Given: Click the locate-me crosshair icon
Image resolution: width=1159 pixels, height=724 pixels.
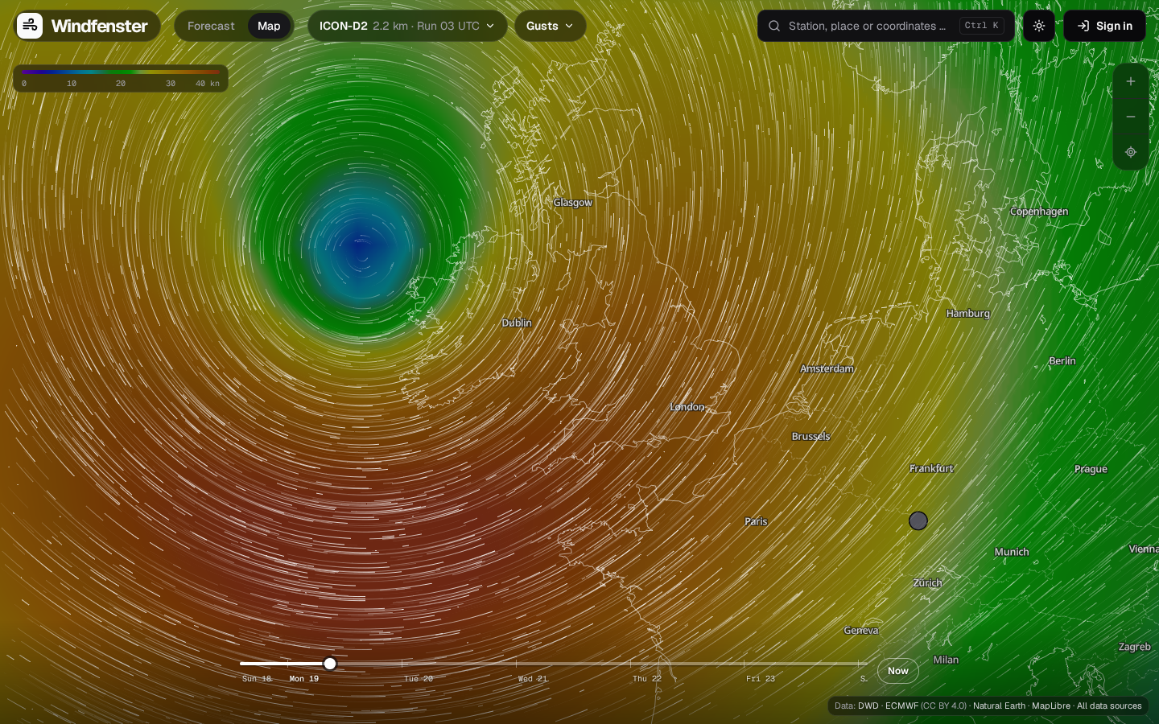Looking at the screenshot, I should (1131, 152).
